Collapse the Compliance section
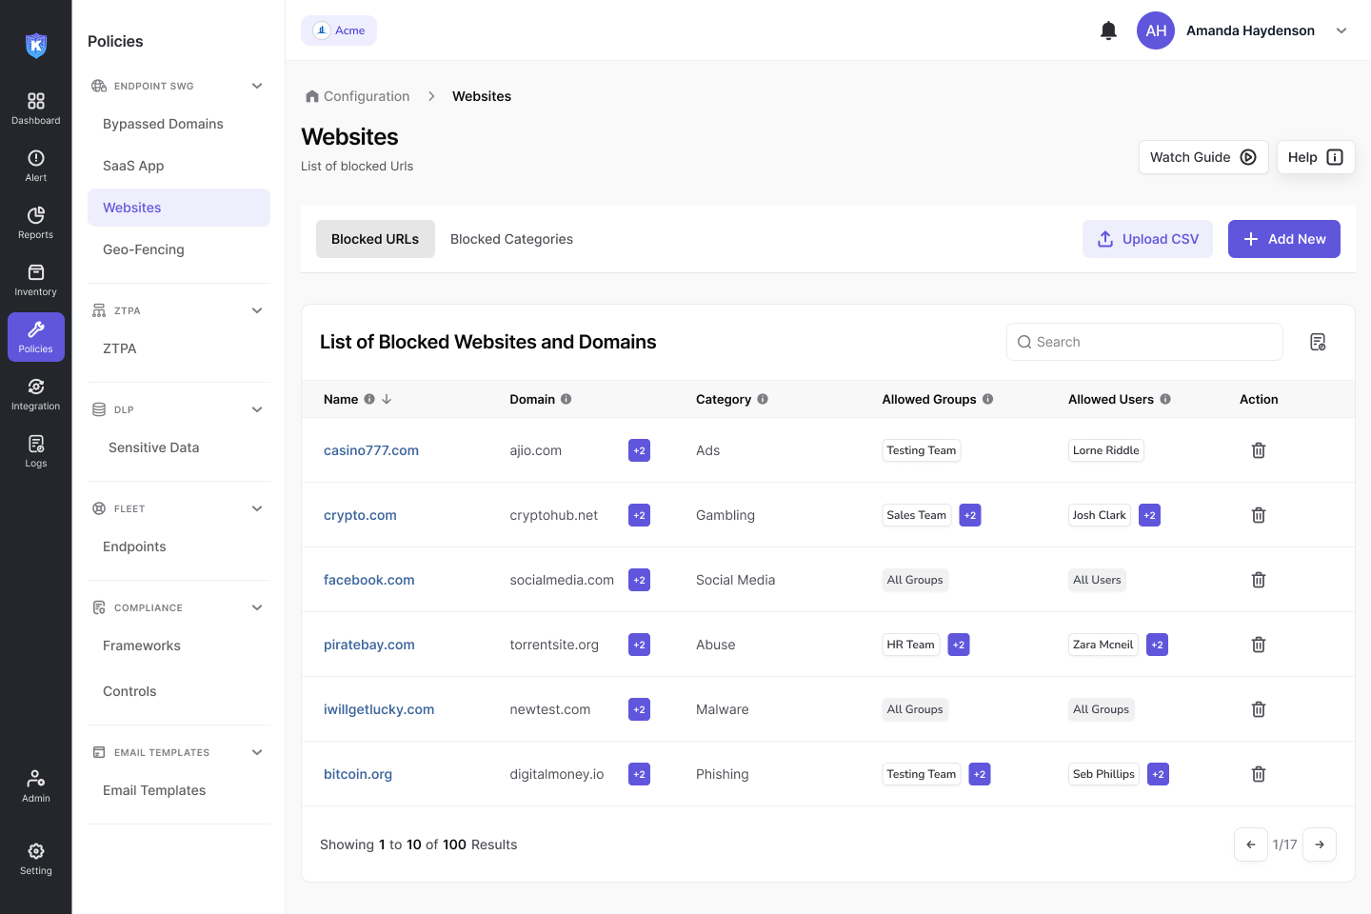Image resolution: width=1371 pixels, height=914 pixels. [x=257, y=607]
